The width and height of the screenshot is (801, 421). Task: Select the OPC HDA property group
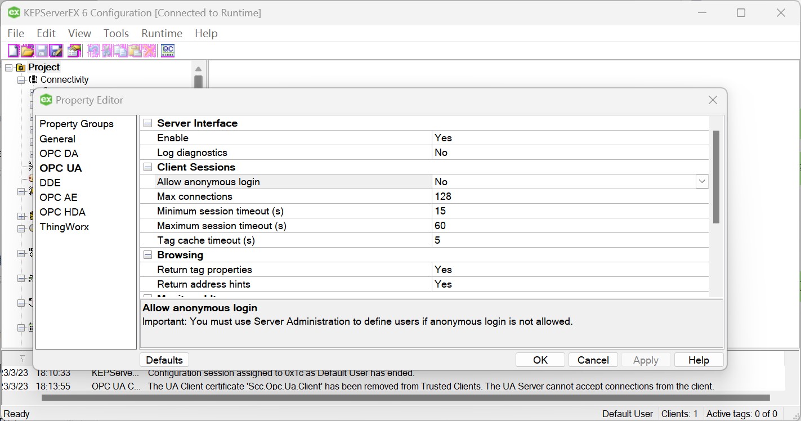[62, 212]
